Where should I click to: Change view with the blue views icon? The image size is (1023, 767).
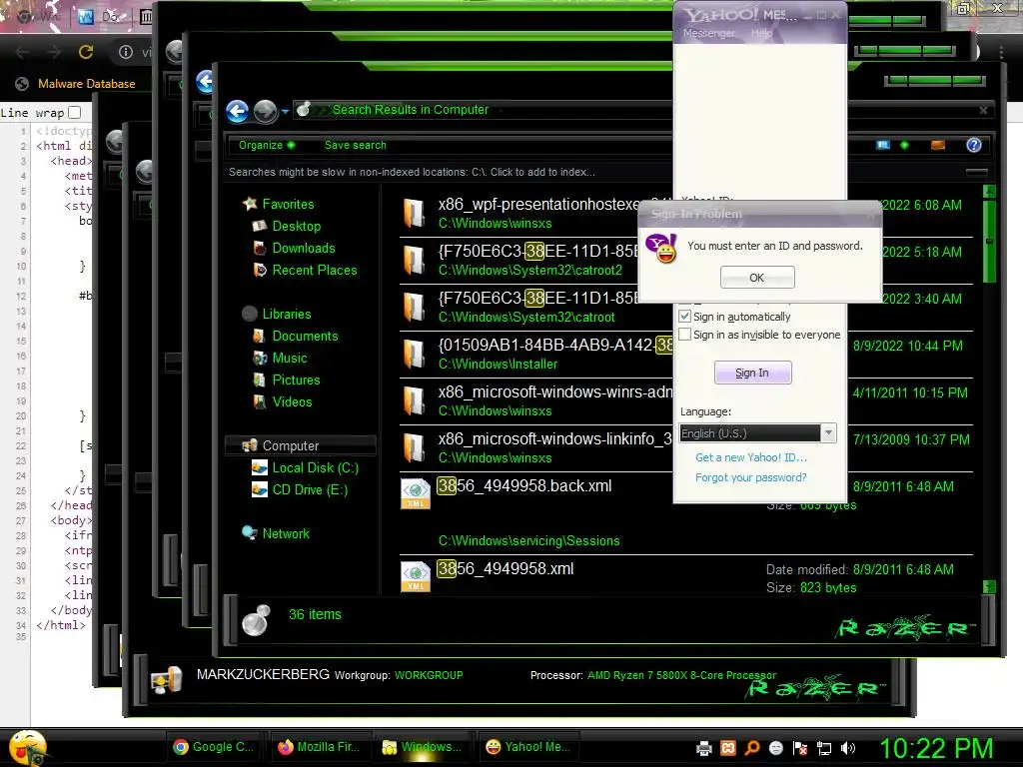[x=883, y=145]
